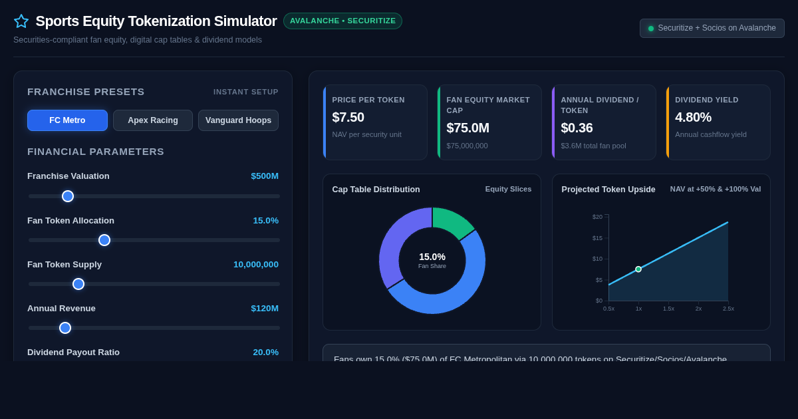Click the Annual cashflow yield text

pyautogui.click(x=711, y=134)
